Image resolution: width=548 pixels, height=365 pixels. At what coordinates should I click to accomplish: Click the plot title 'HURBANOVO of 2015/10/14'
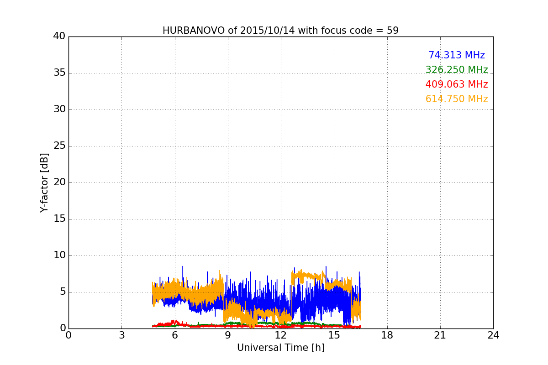pyautogui.click(x=280, y=31)
